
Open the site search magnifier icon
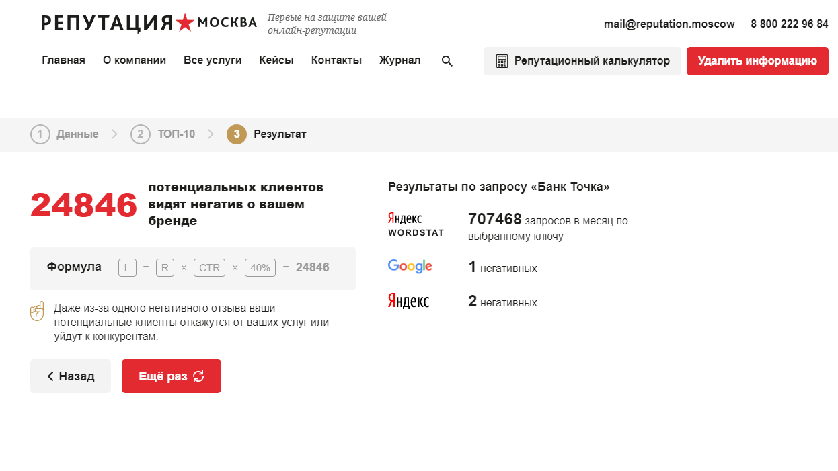[447, 61]
